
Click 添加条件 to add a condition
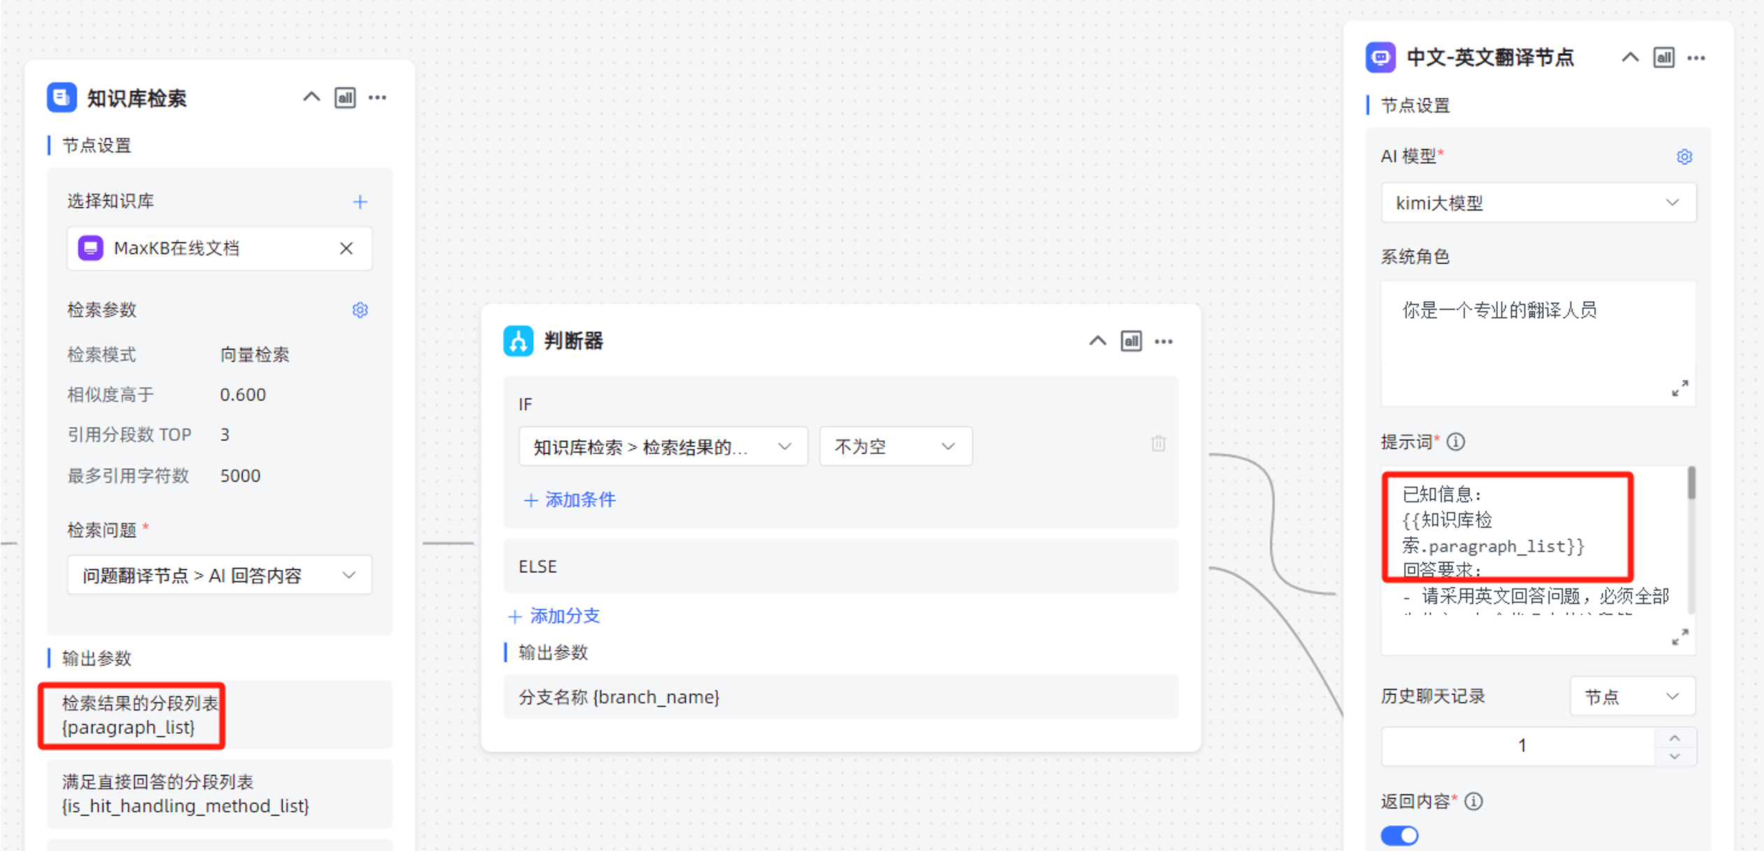click(570, 500)
